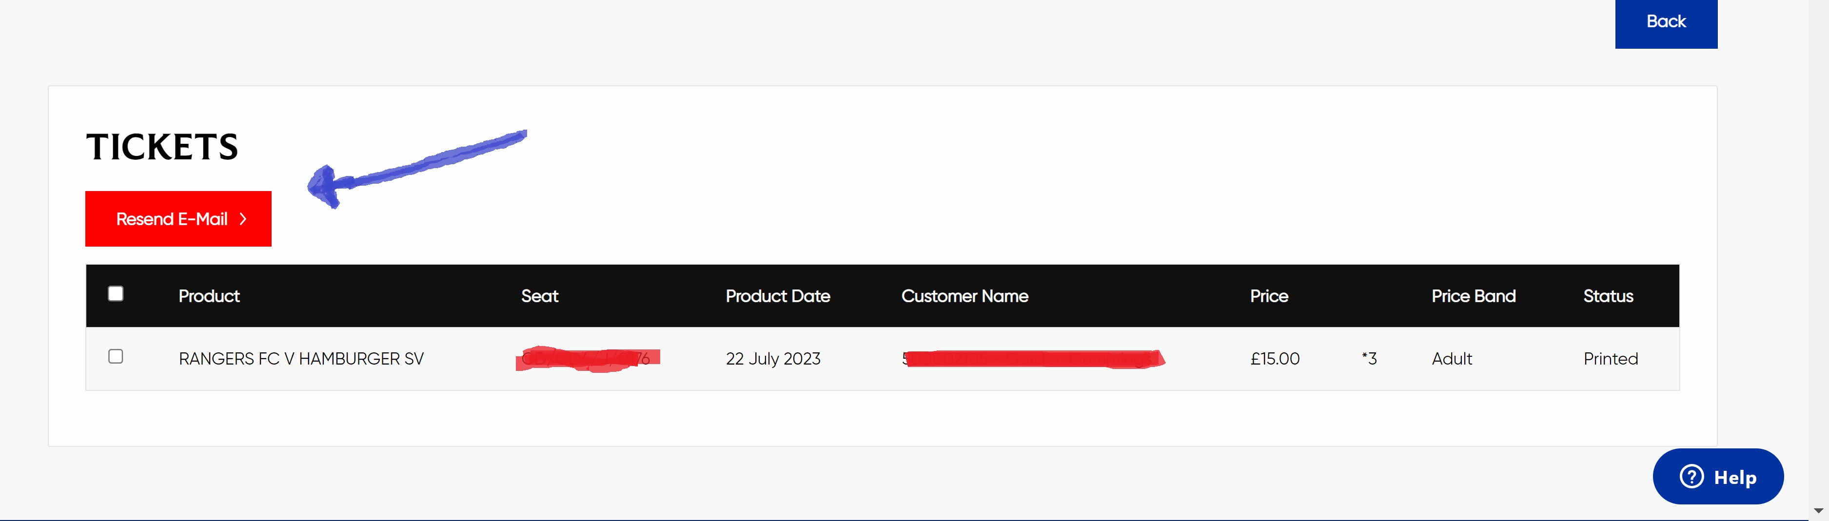Go back using the Back button
1829x521 pixels.
pyautogui.click(x=1666, y=23)
